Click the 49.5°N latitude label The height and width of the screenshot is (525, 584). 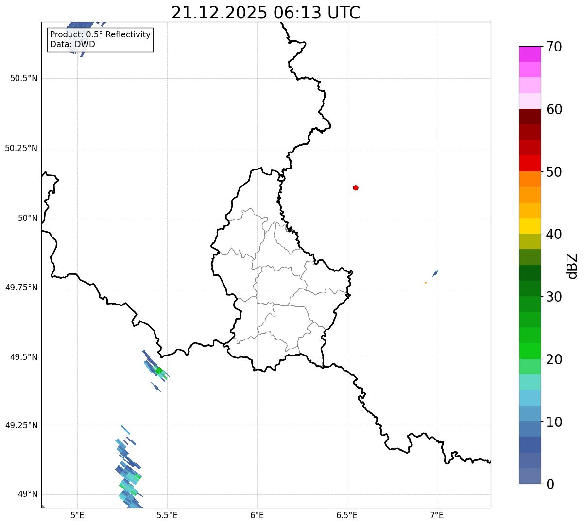[x=24, y=357]
